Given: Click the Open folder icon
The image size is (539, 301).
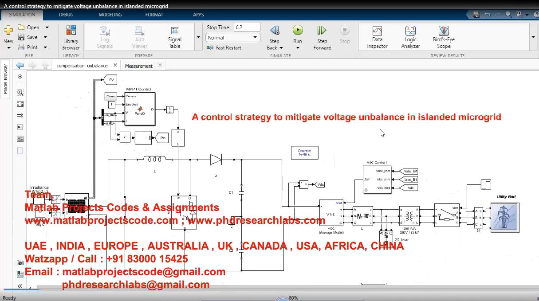Looking at the screenshot, I should tap(21, 27).
